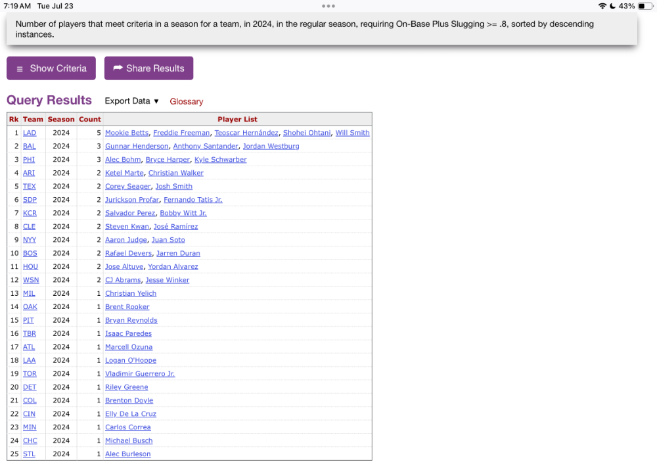
Task: Tap the ellipsis menu at screen top
Action: (x=328, y=6)
